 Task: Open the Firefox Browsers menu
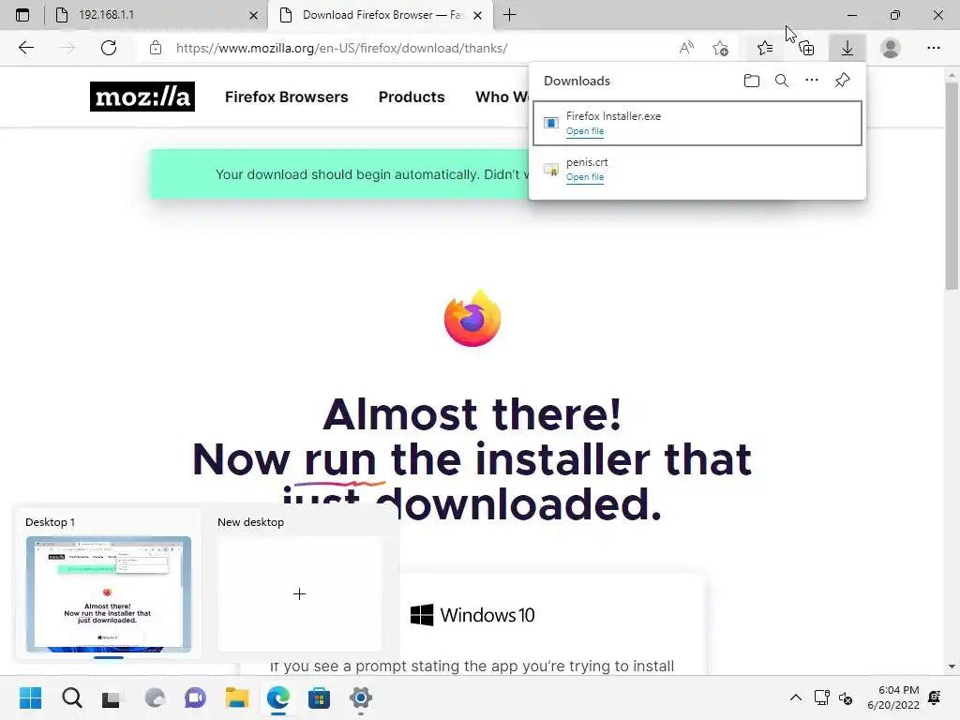pyautogui.click(x=287, y=97)
